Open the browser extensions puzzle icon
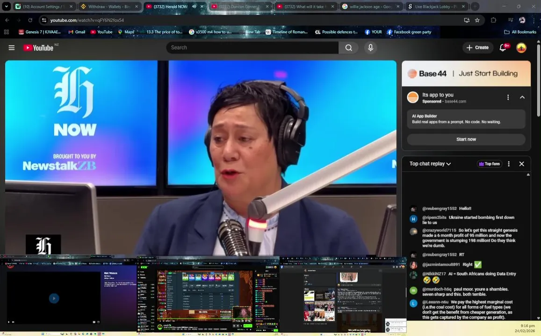Screen dimensions: 541x336 pyautogui.click(x=493, y=21)
